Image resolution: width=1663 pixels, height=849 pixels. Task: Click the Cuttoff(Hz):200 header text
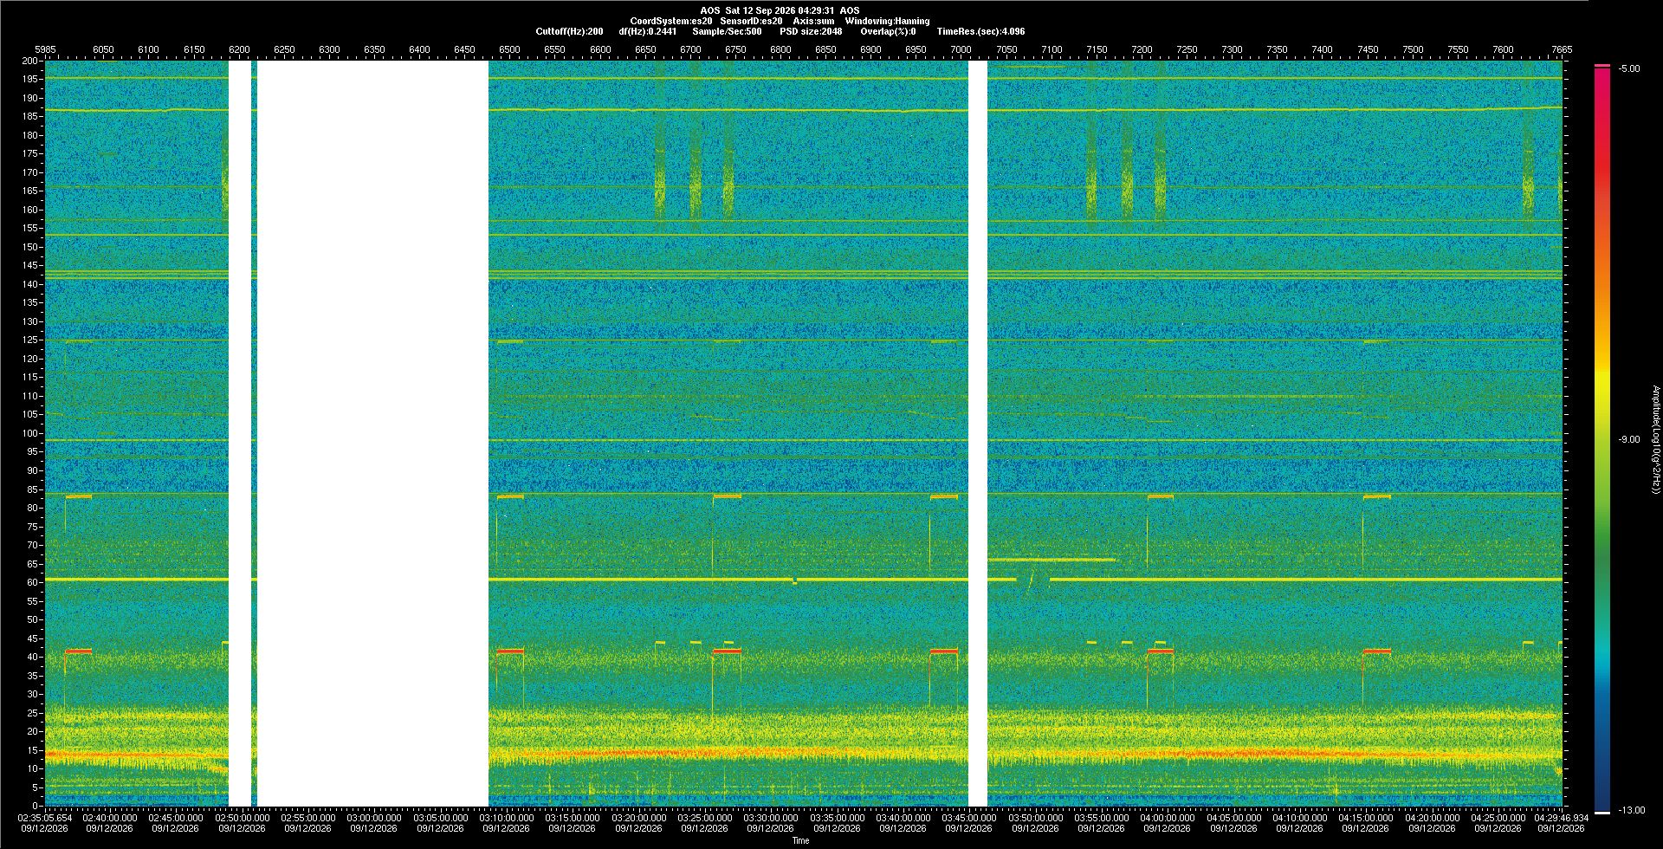coord(569,32)
